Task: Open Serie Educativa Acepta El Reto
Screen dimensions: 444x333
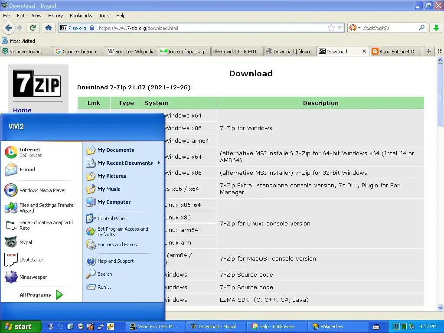Action: (x=41, y=225)
